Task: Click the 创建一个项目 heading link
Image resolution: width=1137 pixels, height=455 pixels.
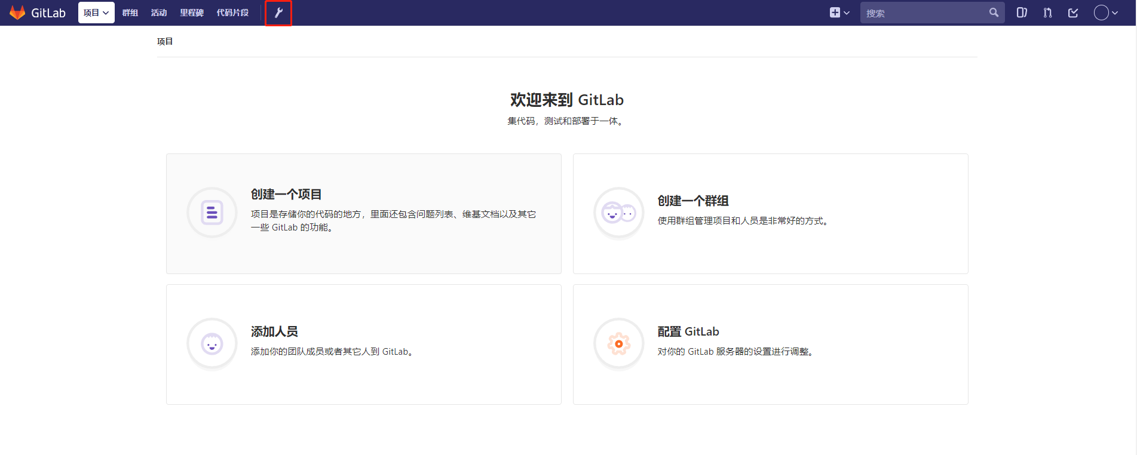Action: point(286,194)
